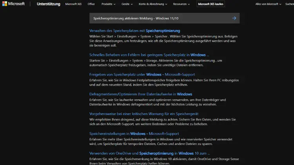Click text 'Starten Sie > Einstellungen > System >Storage'
Image resolution: width=294 pixels, height=165 pixels.
124,61
